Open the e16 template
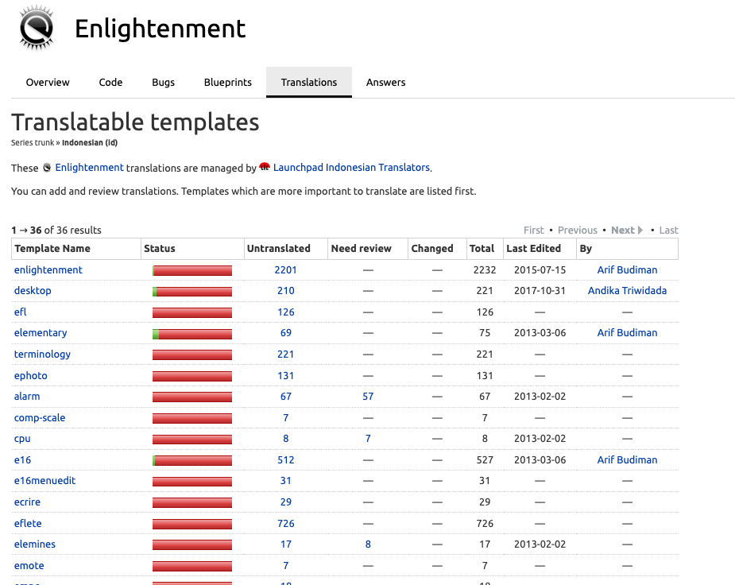735x585 pixels. pyautogui.click(x=22, y=460)
